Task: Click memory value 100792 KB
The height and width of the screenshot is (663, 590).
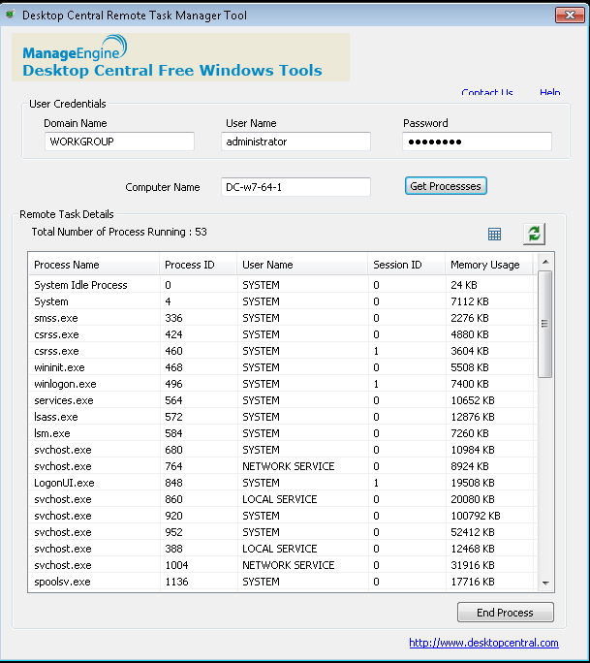Action: coord(476,516)
